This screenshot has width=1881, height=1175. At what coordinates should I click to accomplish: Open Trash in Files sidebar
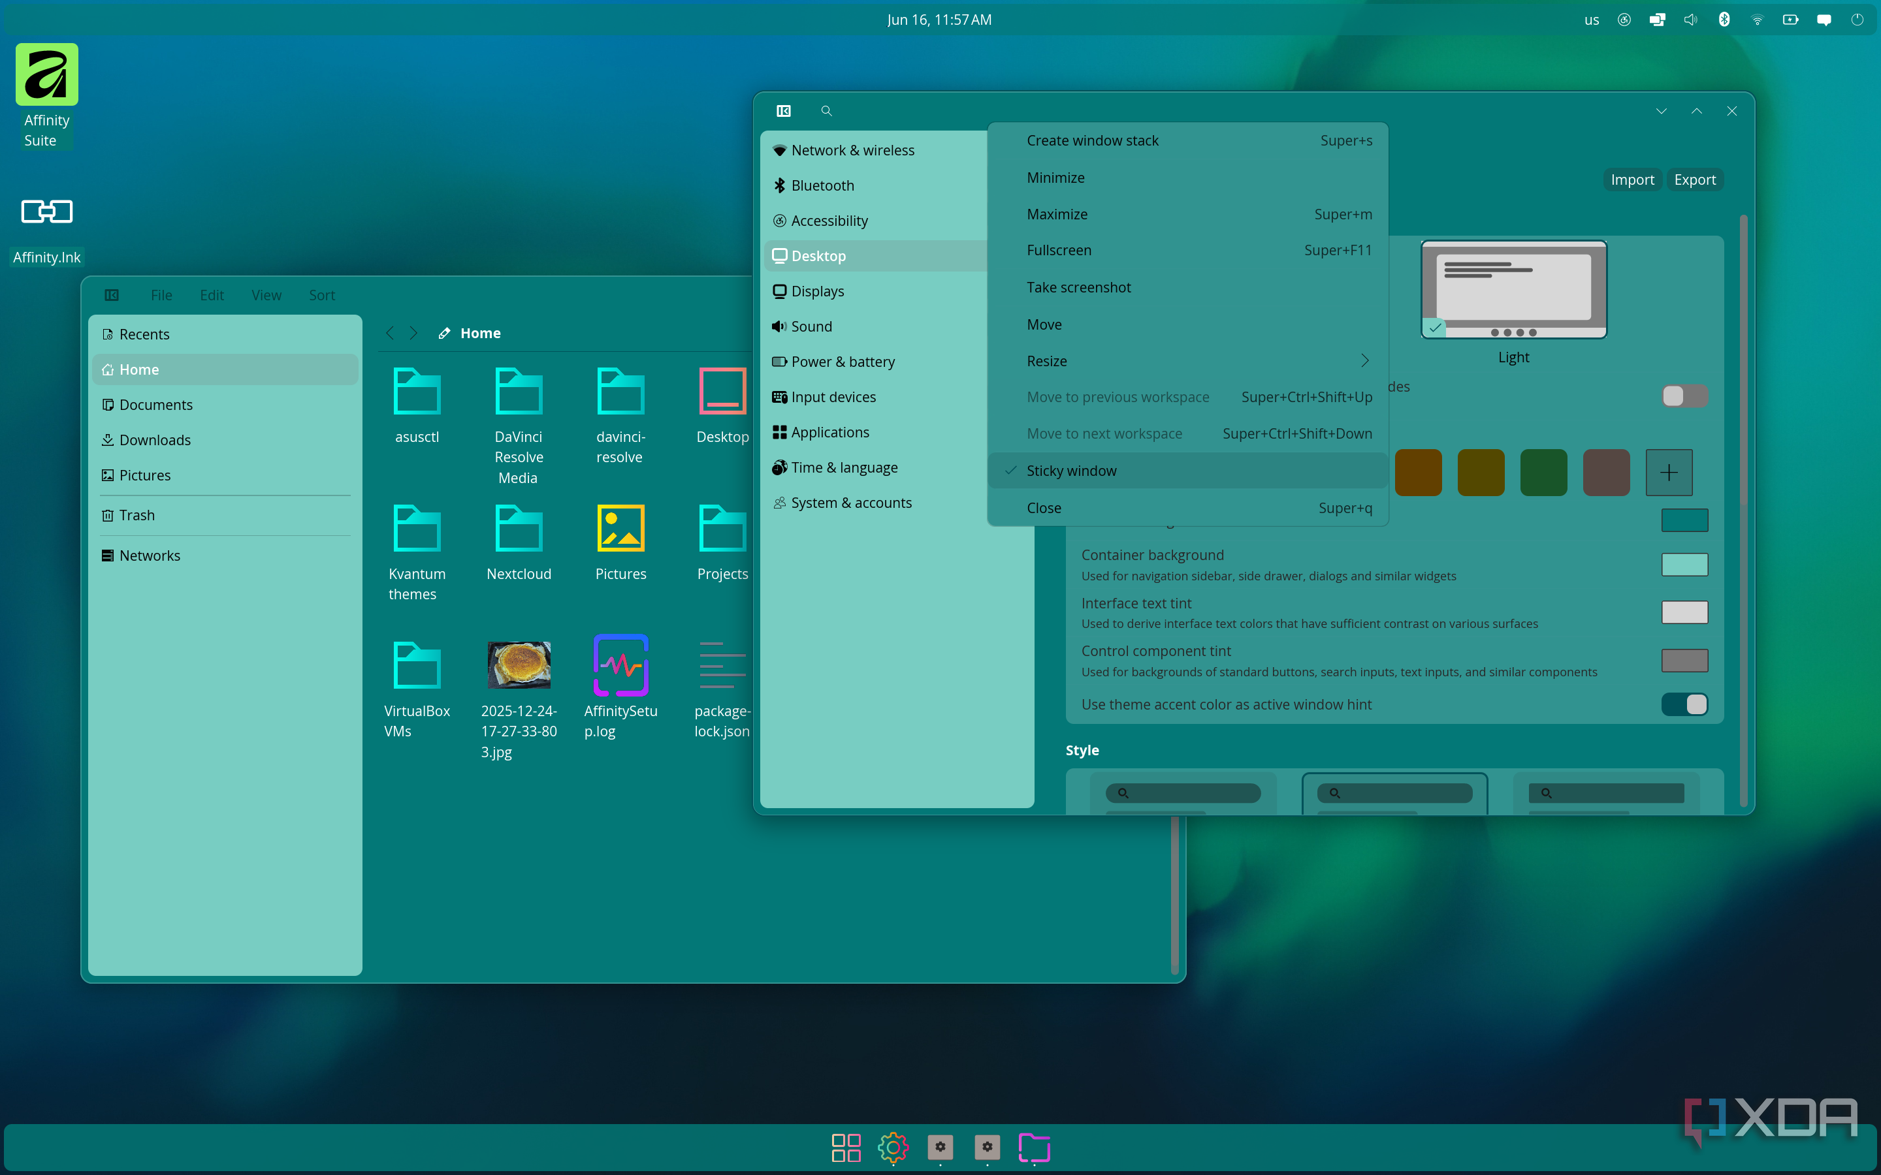coord(225,516)
